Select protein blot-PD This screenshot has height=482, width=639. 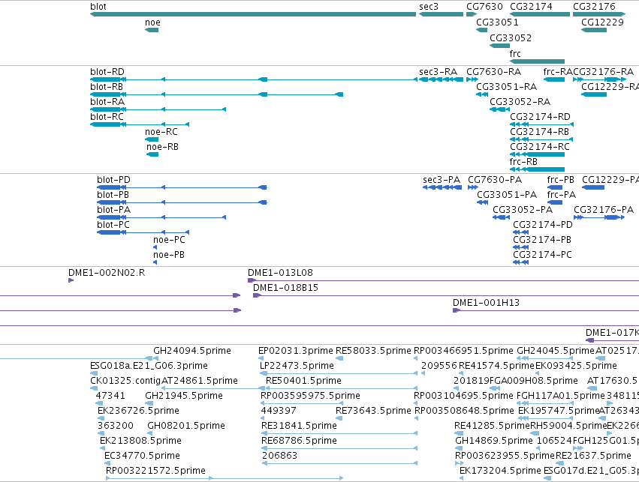pos(182,187)
